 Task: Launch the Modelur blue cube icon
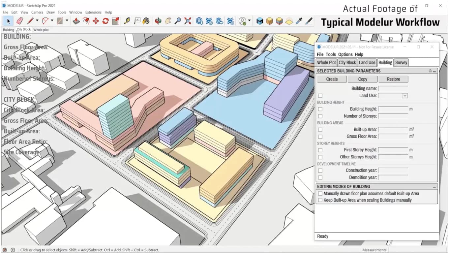click(x=260, y=21)
